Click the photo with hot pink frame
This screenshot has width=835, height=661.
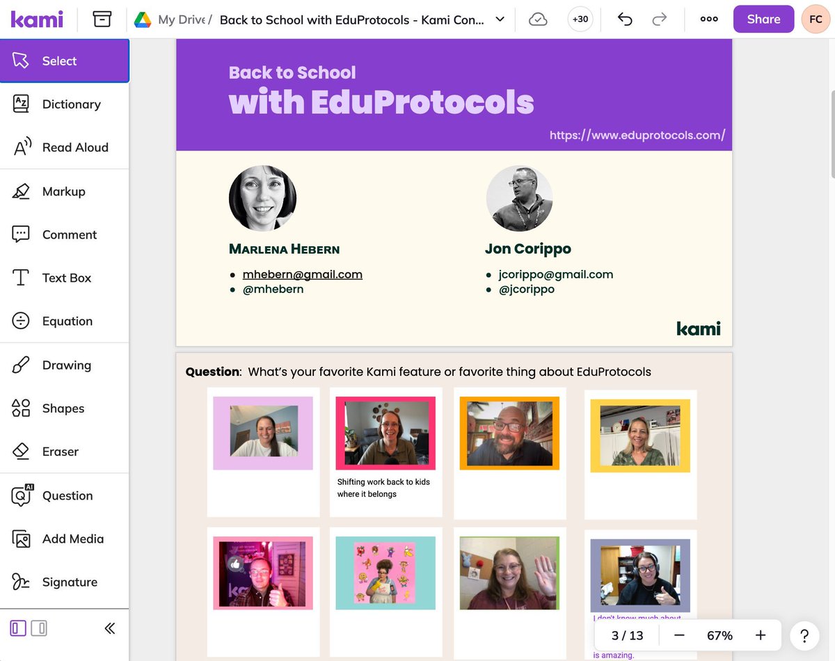point(385,433)
